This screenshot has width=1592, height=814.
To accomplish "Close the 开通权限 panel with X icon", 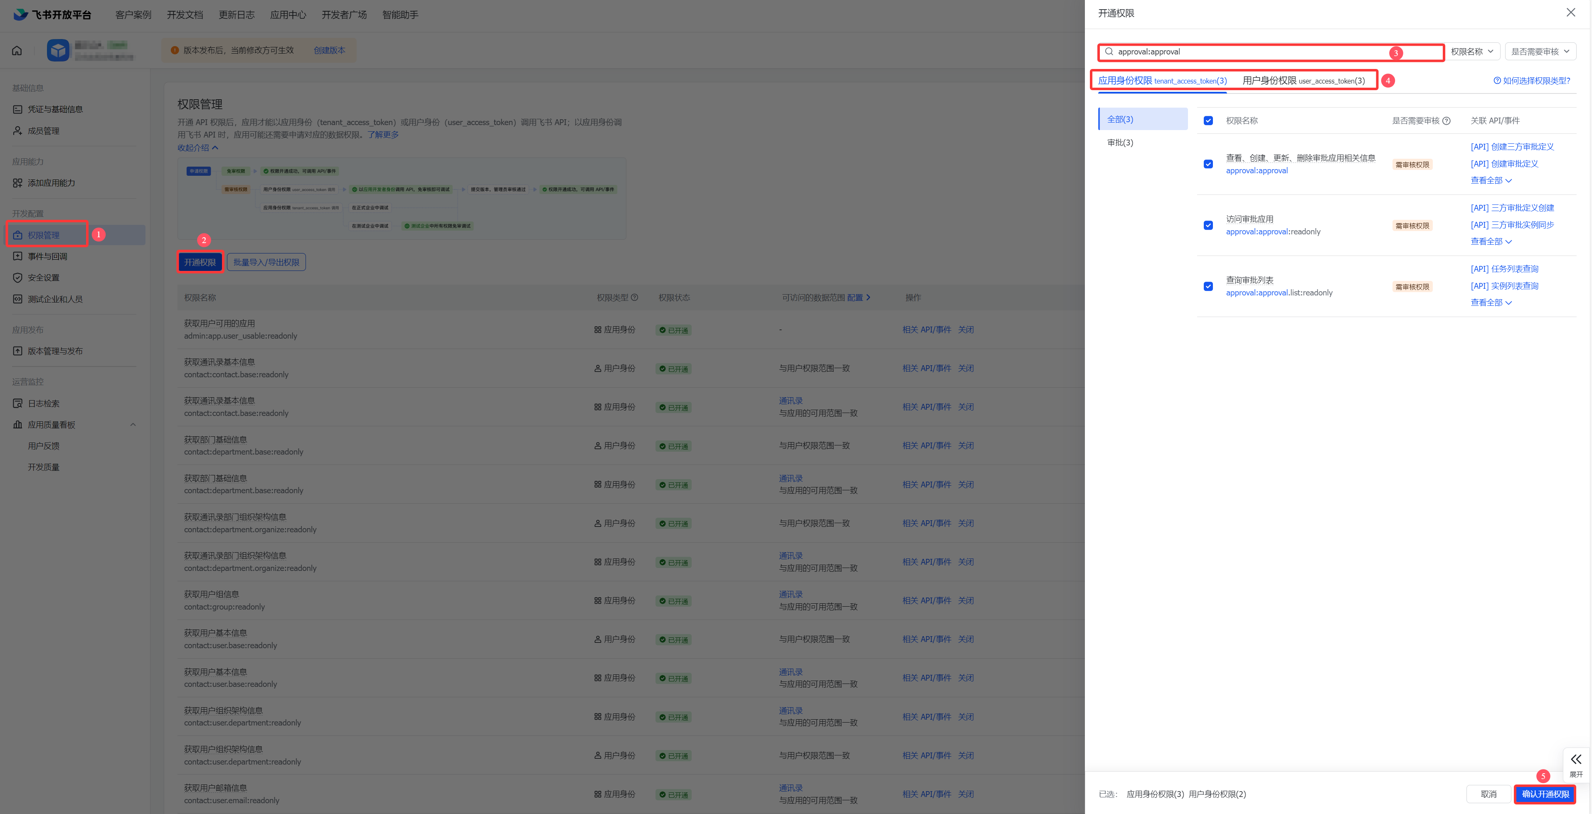I will (1570, 12).
